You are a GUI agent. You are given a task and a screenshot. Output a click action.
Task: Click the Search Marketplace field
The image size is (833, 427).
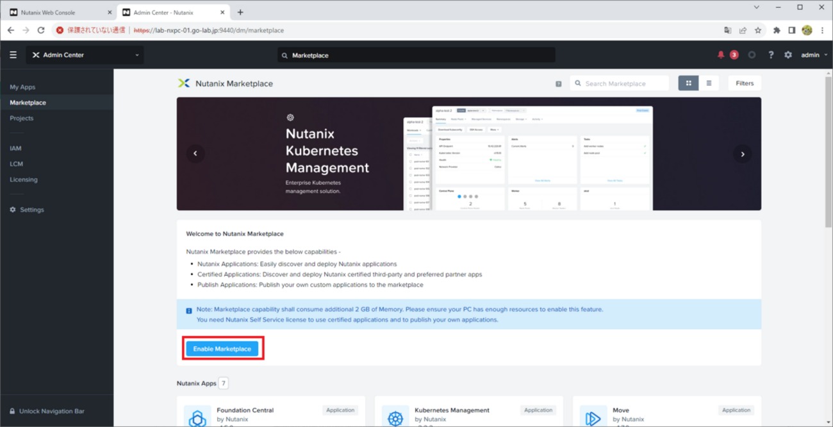tap(620, 83)
